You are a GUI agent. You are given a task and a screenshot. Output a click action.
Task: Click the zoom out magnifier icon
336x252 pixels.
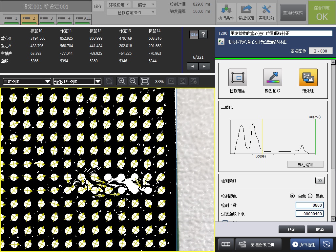pyautogui.click(x=133, y=81)
